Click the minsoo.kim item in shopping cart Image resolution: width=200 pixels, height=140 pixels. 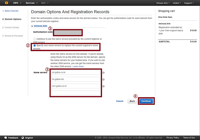click(164, 24)
